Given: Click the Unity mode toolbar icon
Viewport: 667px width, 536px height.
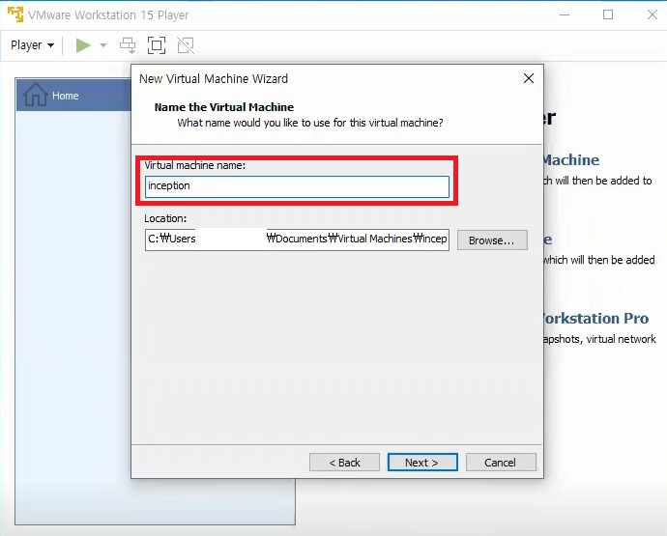Looking at the screenshot, I should tap(186, 45).
